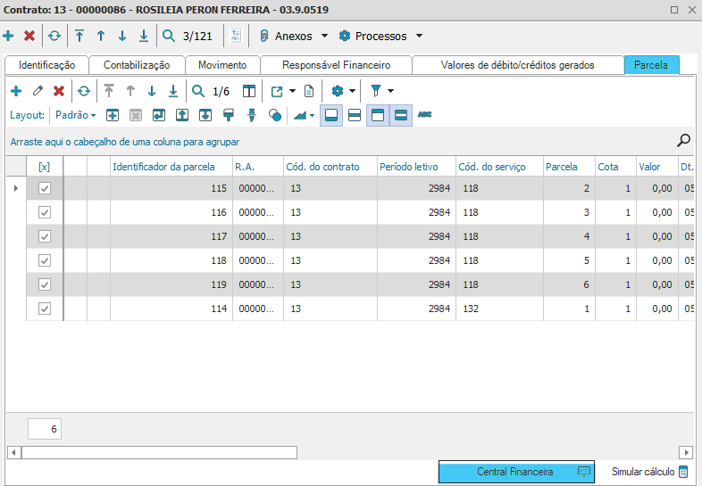Toggle the checkbox in the parcela 118 row
Screen dimensions: 702x486
point(45,260)
